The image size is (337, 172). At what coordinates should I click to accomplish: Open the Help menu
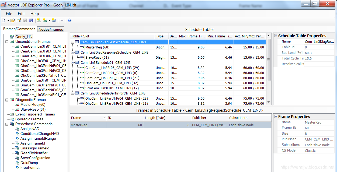coord(35,14)
